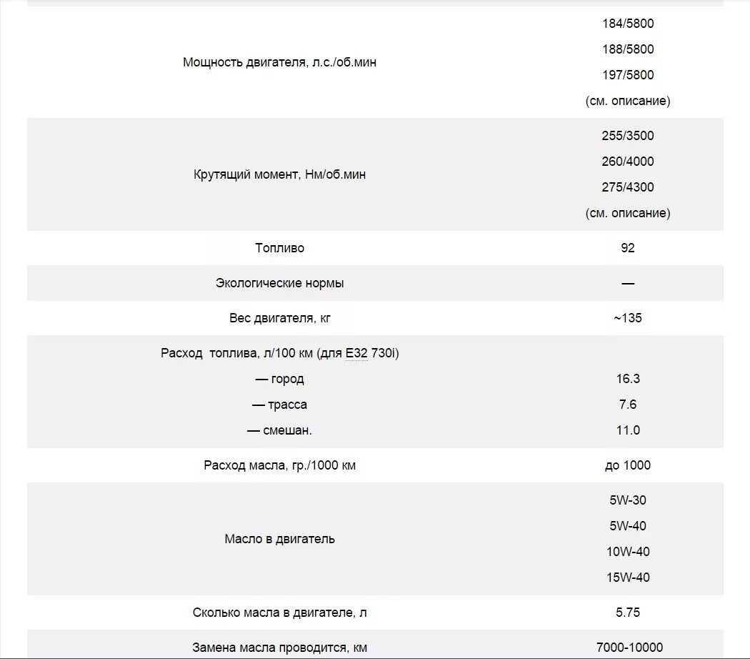Viewport: 750px width, 659px height.
Task: Click the 'Топливо' row label
Action: (x=279, y=248)
